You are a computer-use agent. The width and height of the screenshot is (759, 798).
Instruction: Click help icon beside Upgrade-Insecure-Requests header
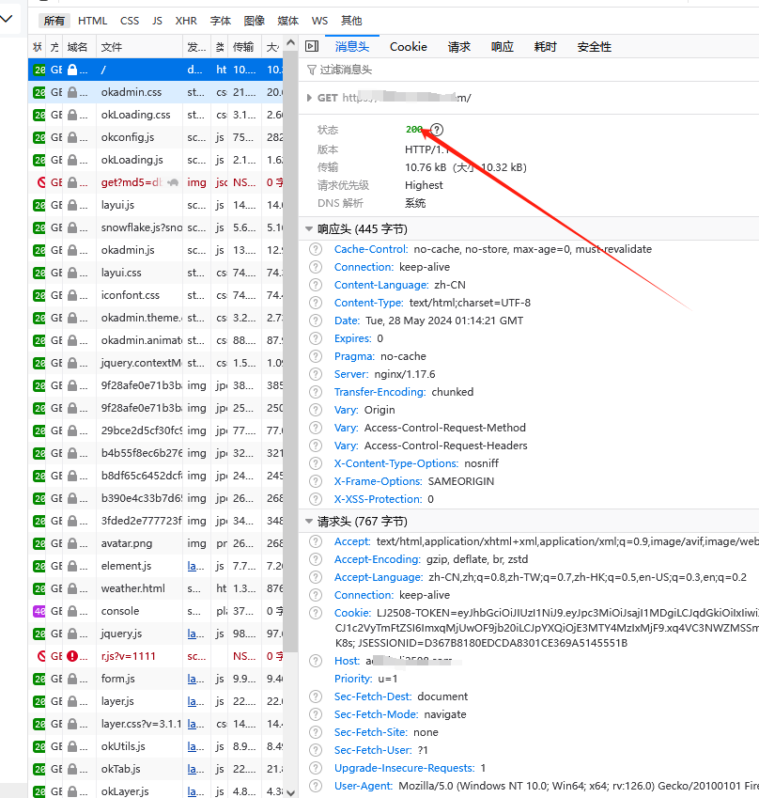[x=316, y=768]
